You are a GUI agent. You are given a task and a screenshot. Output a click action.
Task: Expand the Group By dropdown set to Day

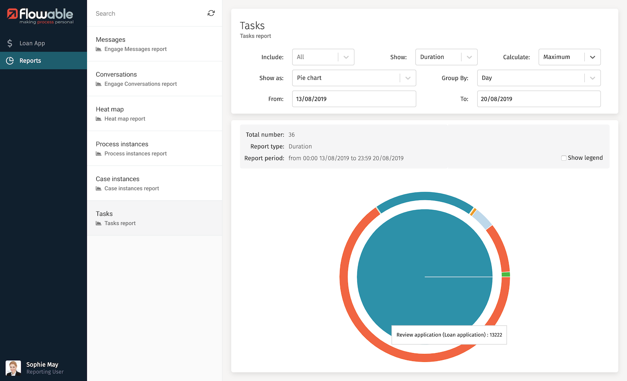click(x=539, y=78)
